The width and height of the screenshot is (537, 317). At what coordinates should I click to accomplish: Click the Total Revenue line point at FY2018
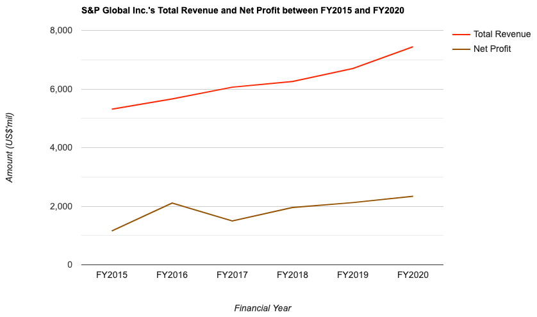tap(292, 81)
